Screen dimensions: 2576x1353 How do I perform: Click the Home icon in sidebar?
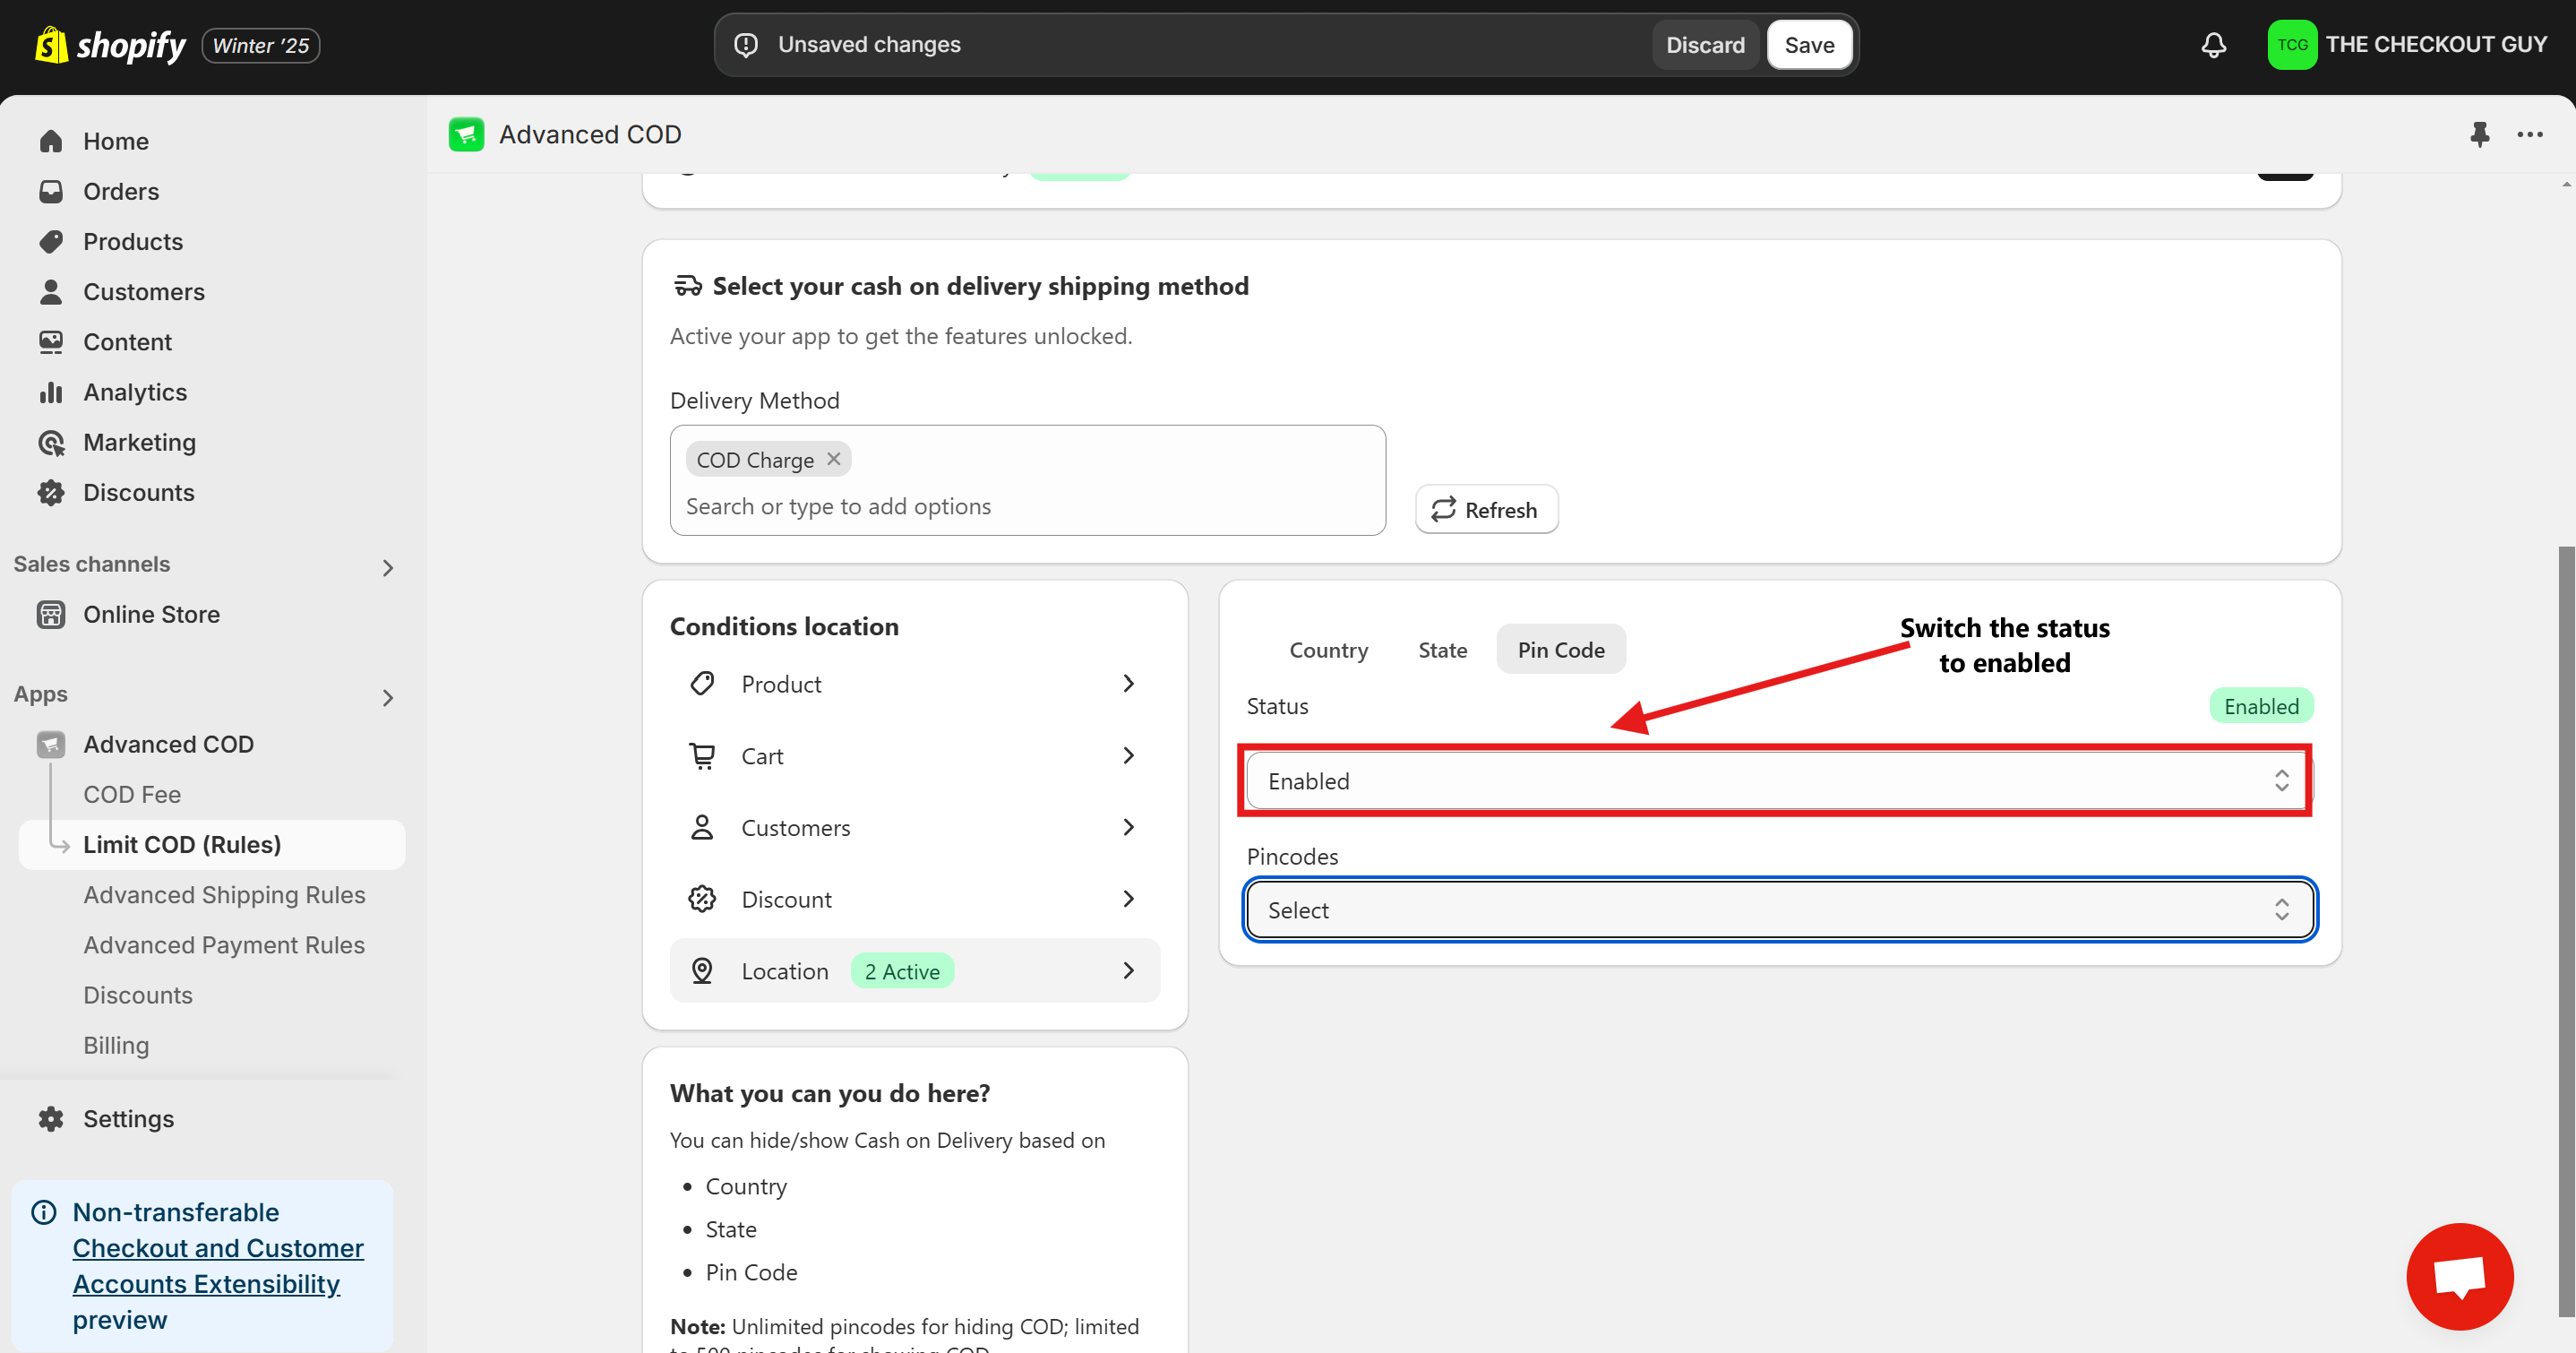click(51, 141)
